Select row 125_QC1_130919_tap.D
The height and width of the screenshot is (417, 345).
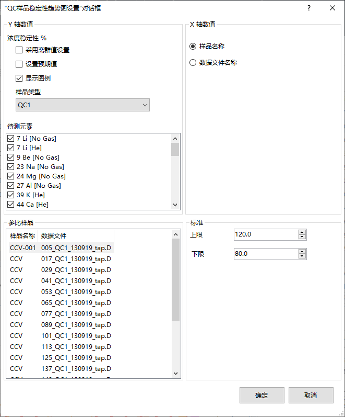click(x=61, y=358)
